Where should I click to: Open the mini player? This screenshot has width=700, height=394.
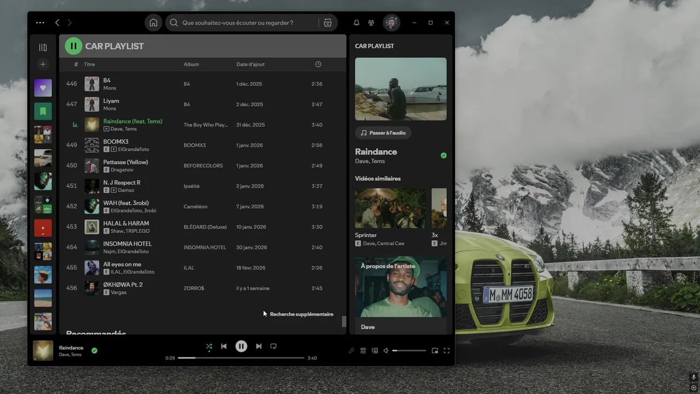pyautogui.click(x=435, y=351)
